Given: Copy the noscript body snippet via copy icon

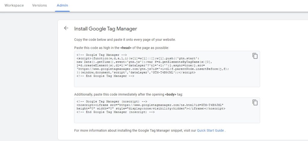Looking at the screenshot, I should coord(255,102).
